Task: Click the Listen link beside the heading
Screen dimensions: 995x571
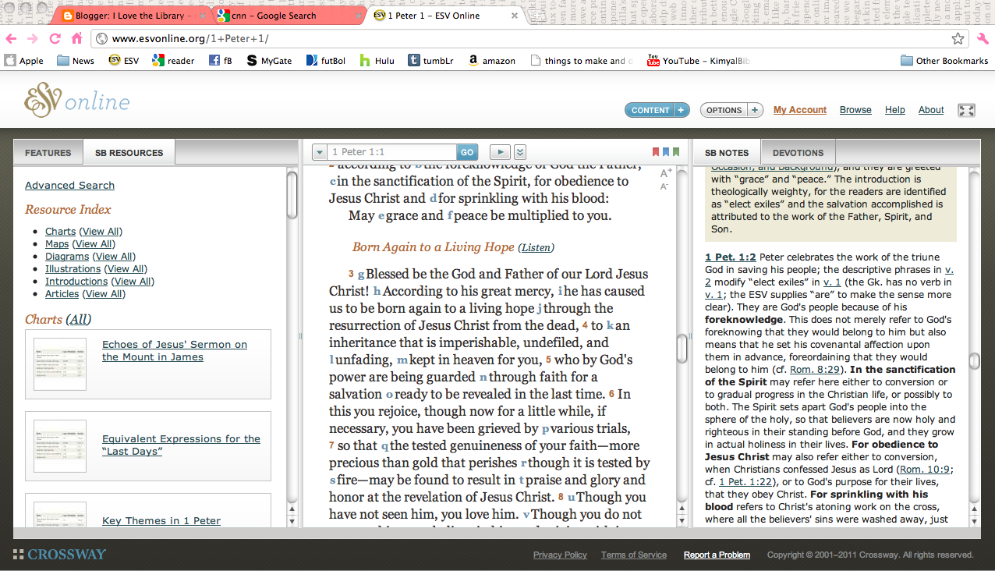Action: (x=536, y=247)
